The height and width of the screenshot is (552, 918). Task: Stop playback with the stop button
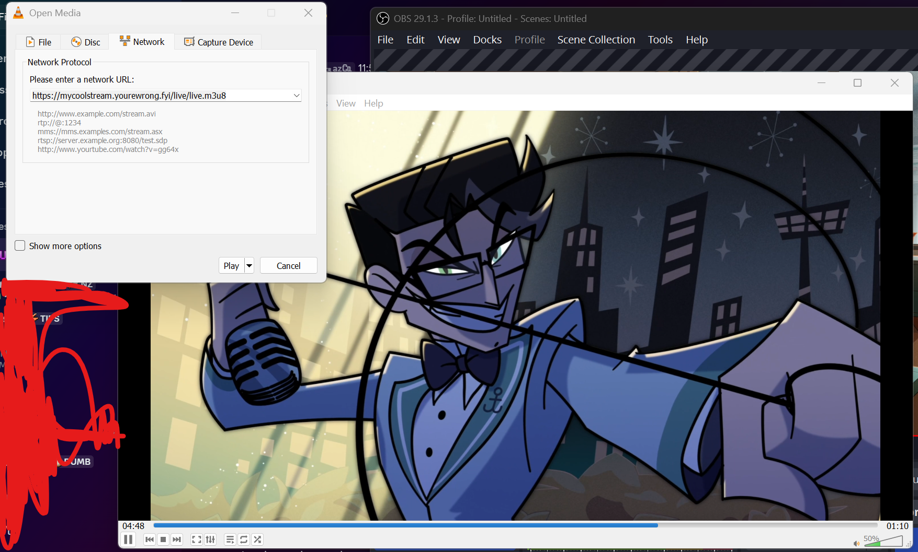(x=163, y=539)
